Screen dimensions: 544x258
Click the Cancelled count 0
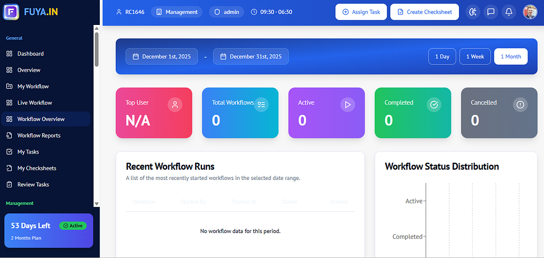pyautogui.click(x=475, y=121)
